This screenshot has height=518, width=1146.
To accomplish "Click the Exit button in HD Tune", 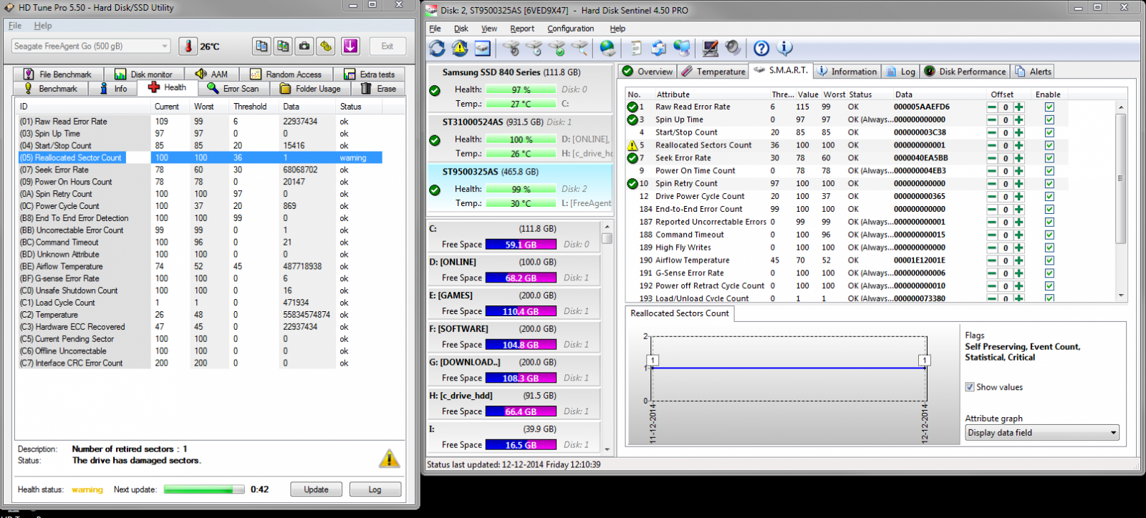I will pos(387,46).
